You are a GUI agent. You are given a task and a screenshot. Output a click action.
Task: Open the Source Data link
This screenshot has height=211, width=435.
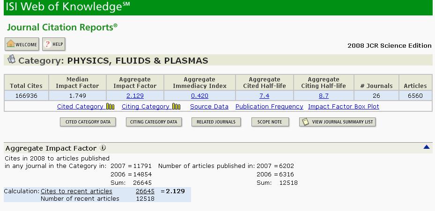(x=209, y=107)
